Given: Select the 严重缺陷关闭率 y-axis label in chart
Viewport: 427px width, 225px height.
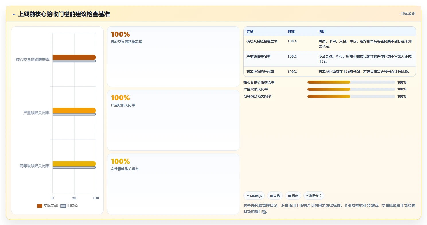Looking at the screenshot, I should [36, 113].
